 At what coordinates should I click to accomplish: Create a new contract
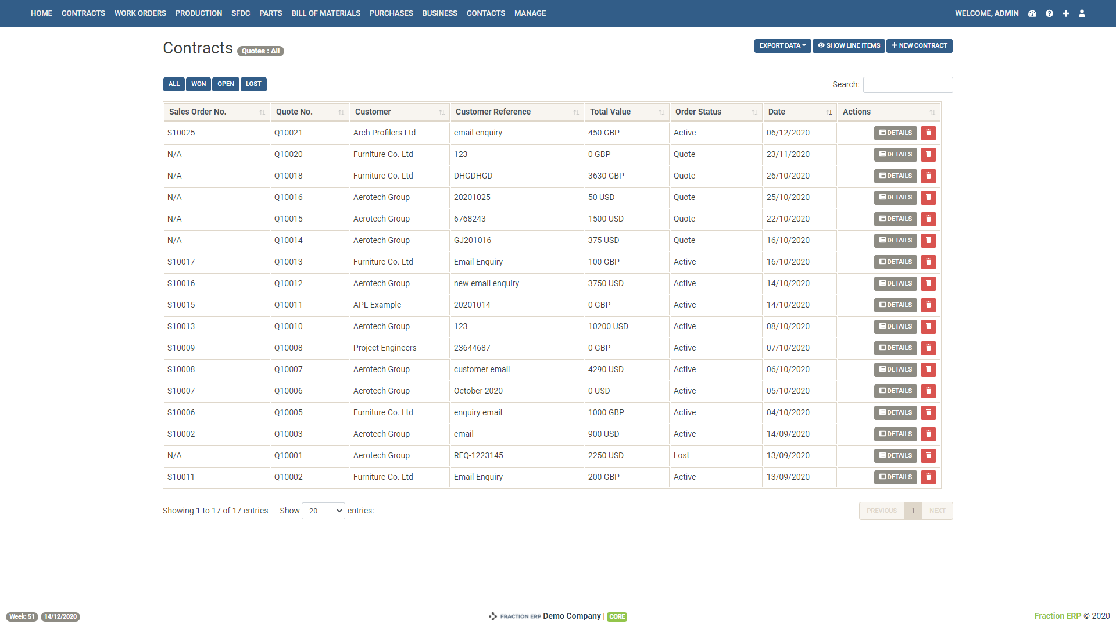(919, 45)
